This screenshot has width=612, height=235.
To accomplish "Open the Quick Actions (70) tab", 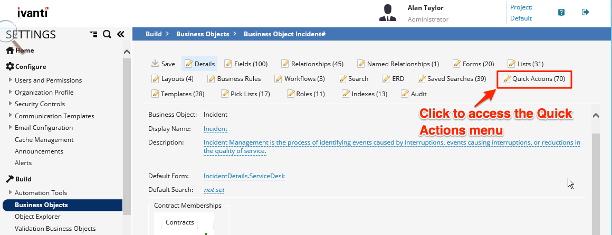I will [x=534, y=79].
